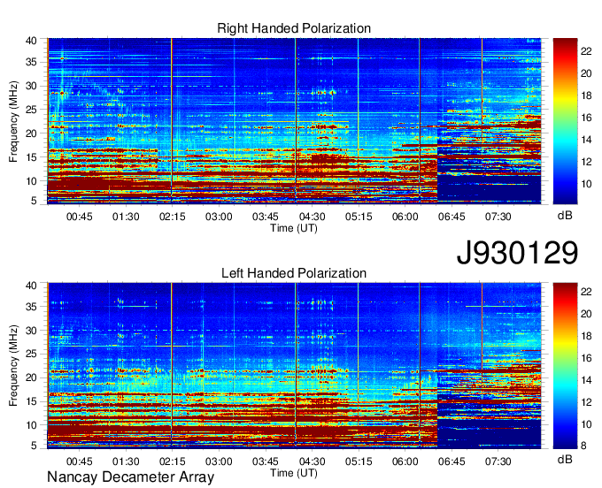Click the 22 dB value on Right Handed colorbar
The image size is (602, 488).
[x=586, y=51]
